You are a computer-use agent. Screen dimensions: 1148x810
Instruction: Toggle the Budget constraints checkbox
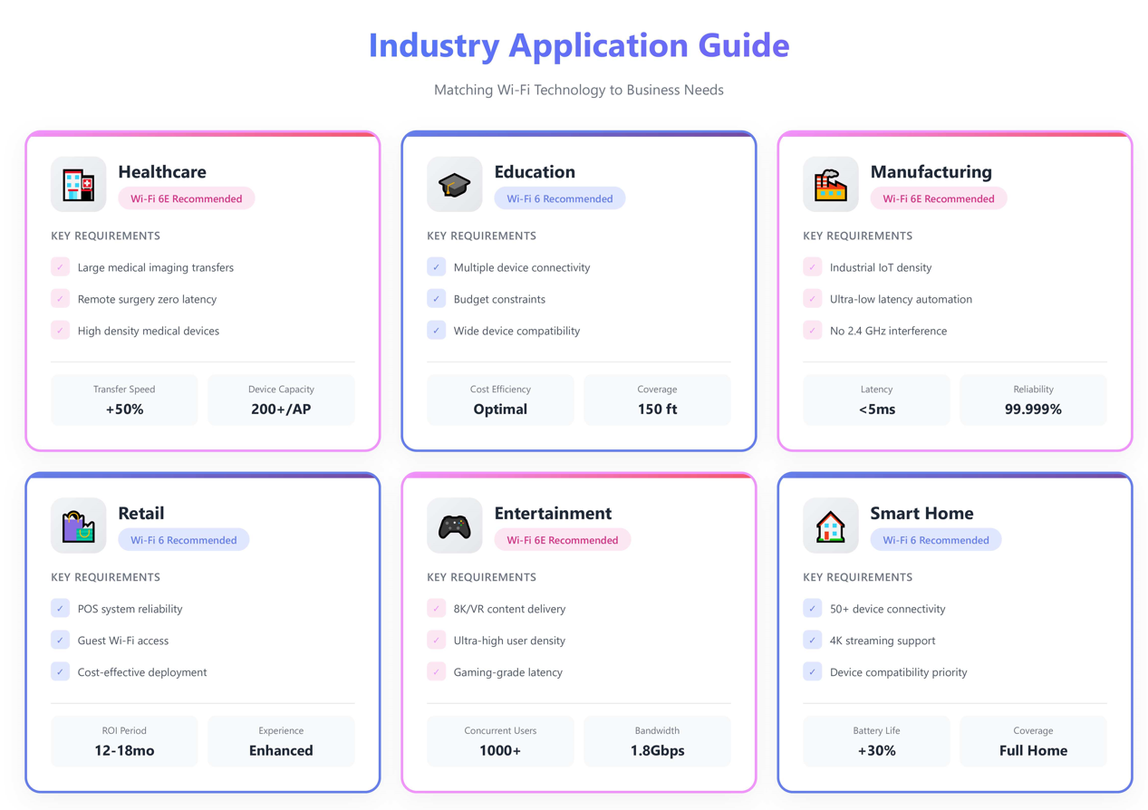[437, 299]
